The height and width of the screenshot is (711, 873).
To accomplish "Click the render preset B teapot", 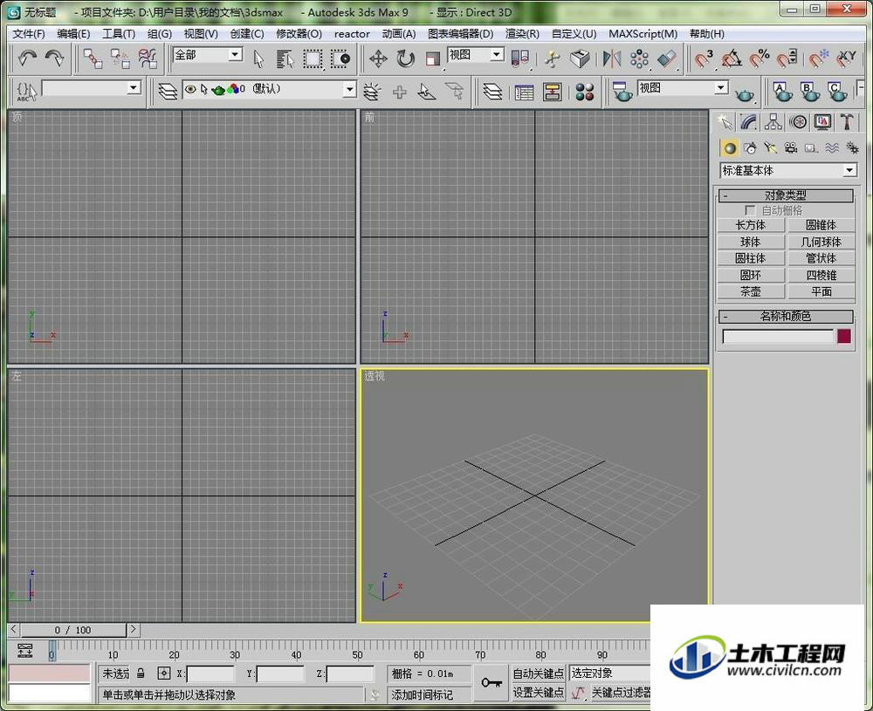I will 809,92.
